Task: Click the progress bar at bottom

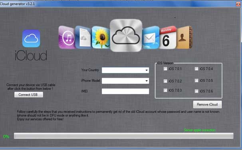Action: click(x=124, y=136)
